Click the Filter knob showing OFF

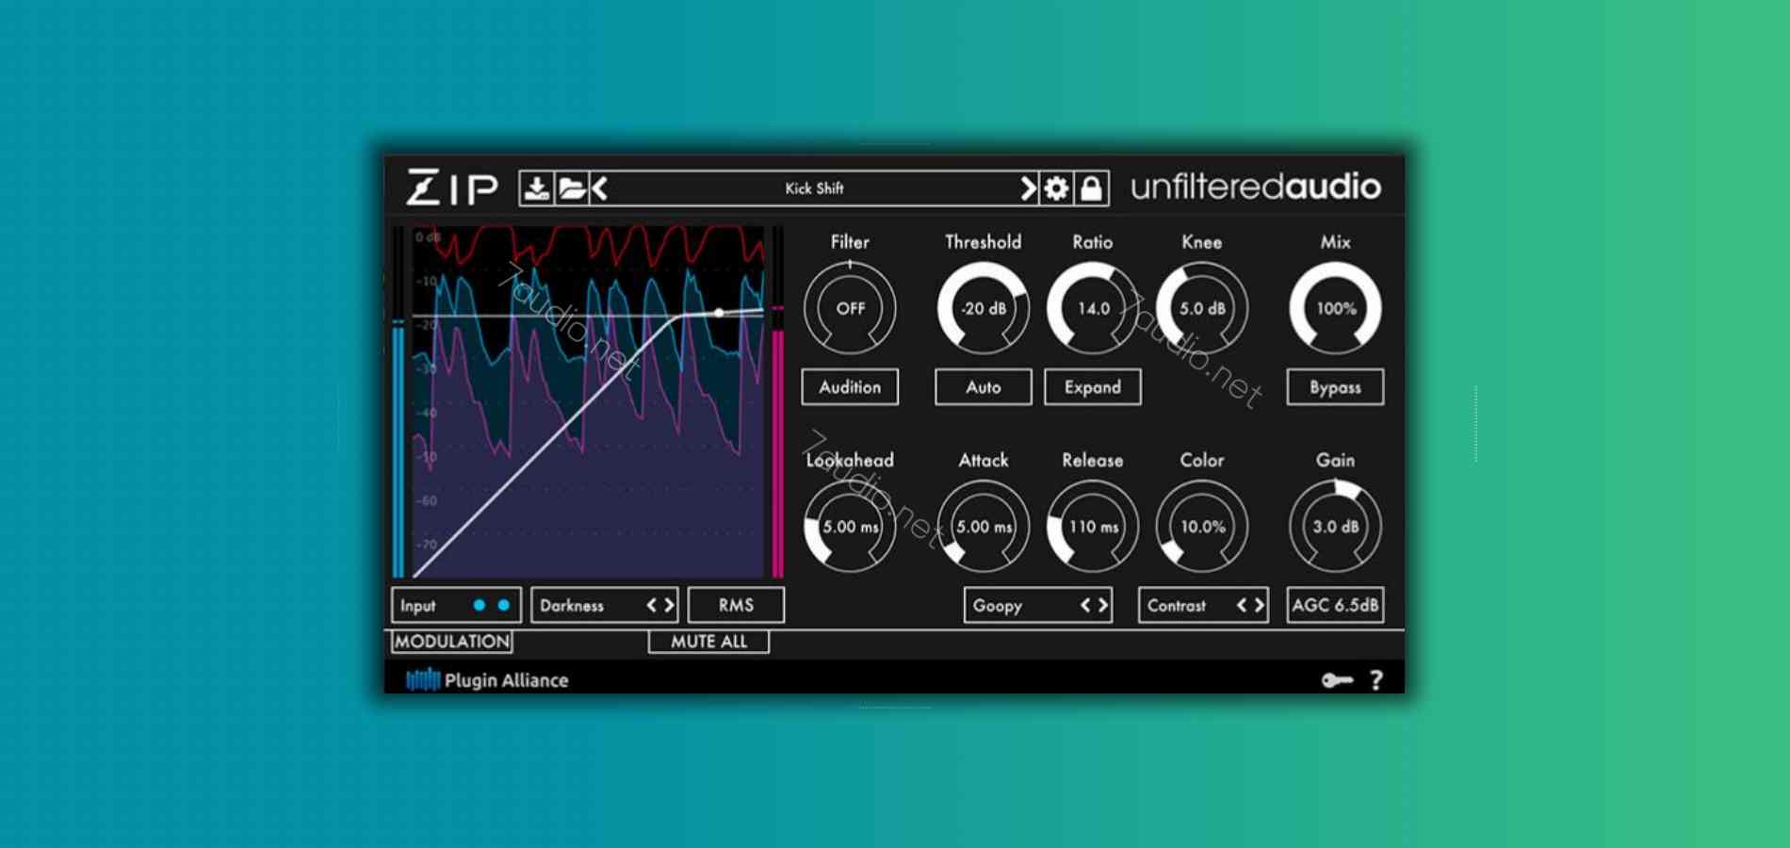pyautogui.click(x=850, y=308)
